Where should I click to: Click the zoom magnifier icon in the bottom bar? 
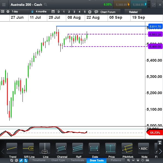click(128, 160)
